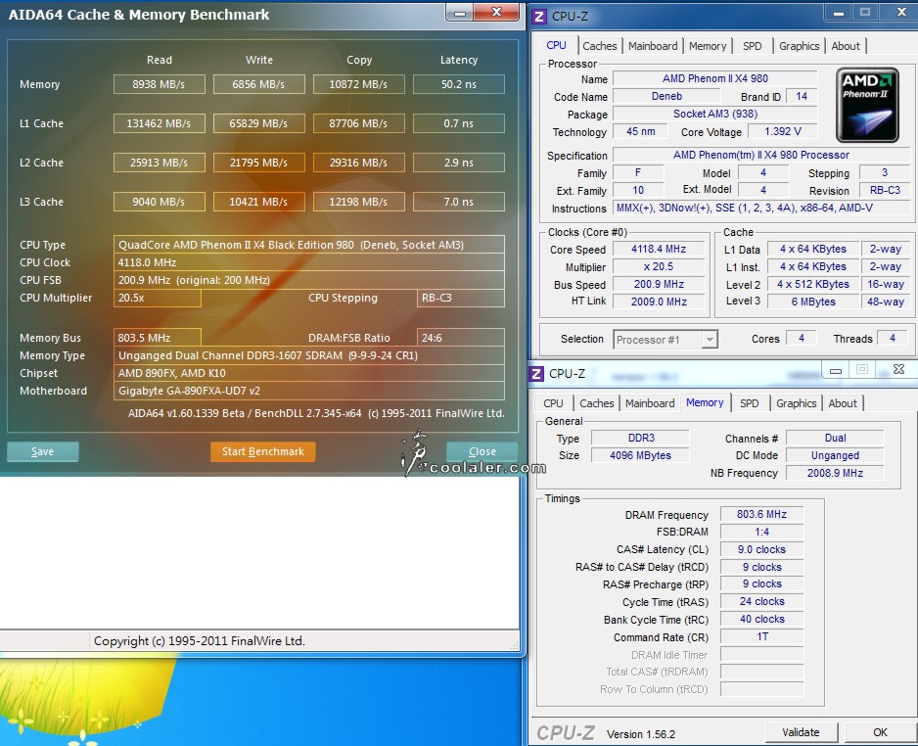Click the OK button in CPU-Z
The width and height of the screenshot is (918, 746).
point(880,732)
